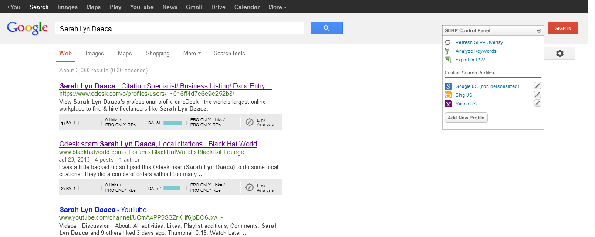Click the blue search magnifier button
Viewport: 595px width, 237px height.
point(326,28)
